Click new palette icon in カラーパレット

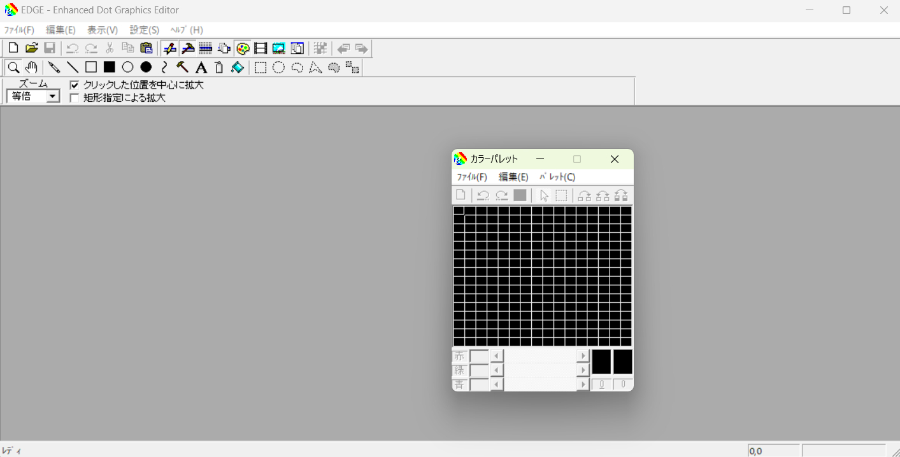(x=461, y=195)
